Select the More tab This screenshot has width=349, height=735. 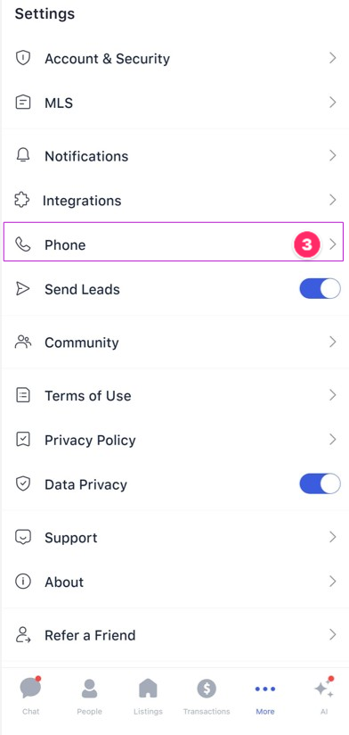pyautogui.click(x=264, y=697)
